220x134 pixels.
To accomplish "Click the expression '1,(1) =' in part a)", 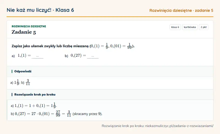I will [x=24, y=55].
